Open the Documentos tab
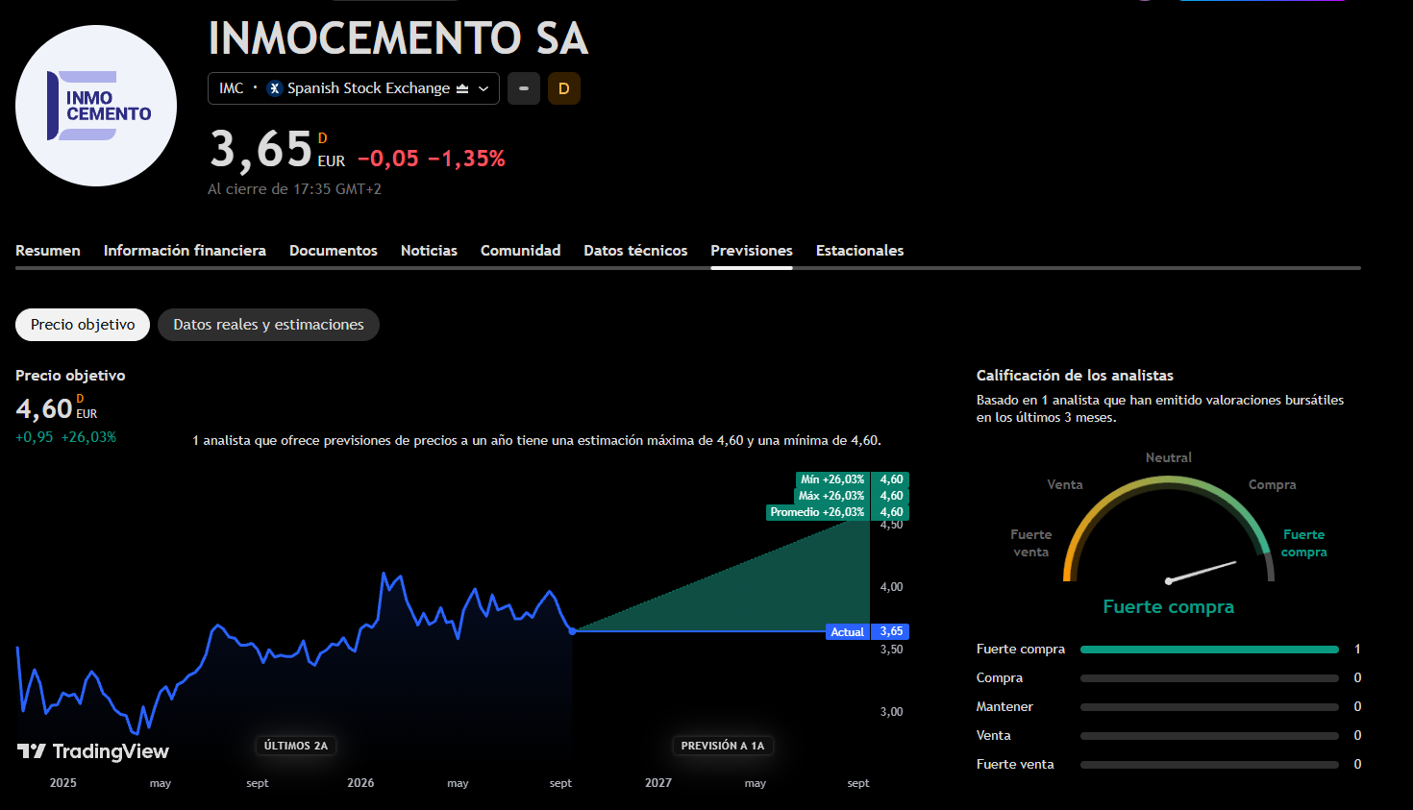The image size is (1413, 810). pyautogui.click(x=334, y=251)
